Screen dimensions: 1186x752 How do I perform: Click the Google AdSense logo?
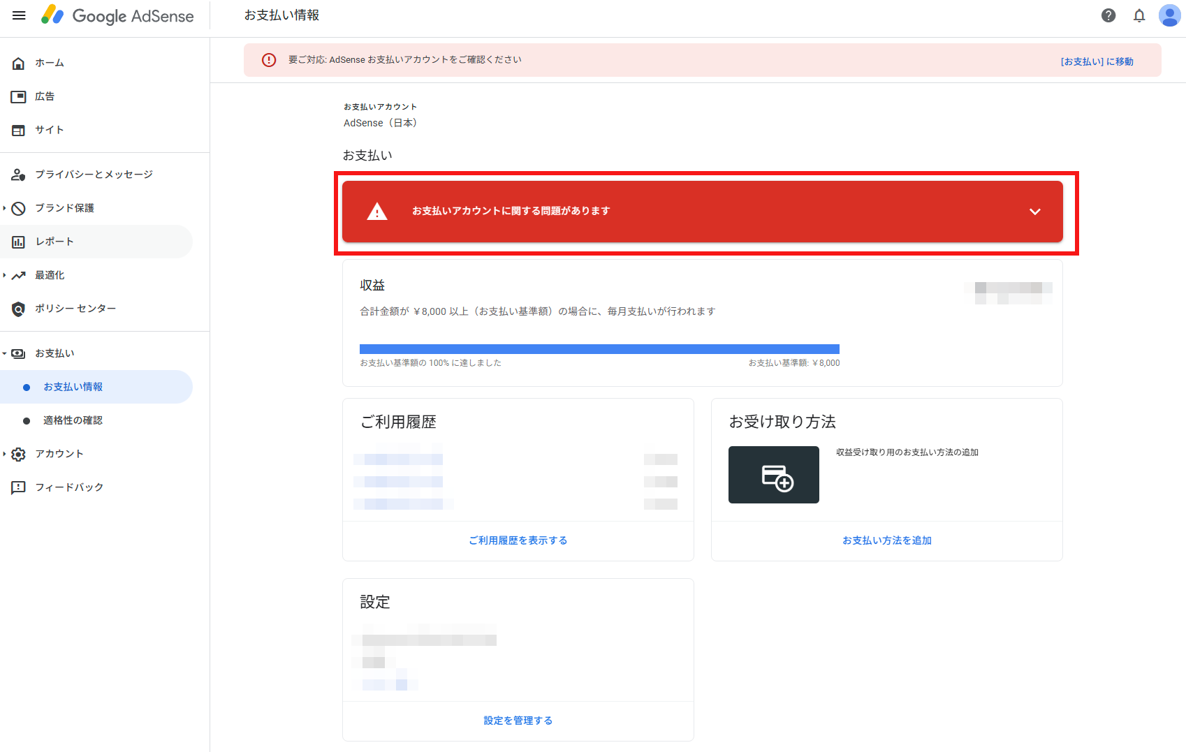click(x=117, y=15)
